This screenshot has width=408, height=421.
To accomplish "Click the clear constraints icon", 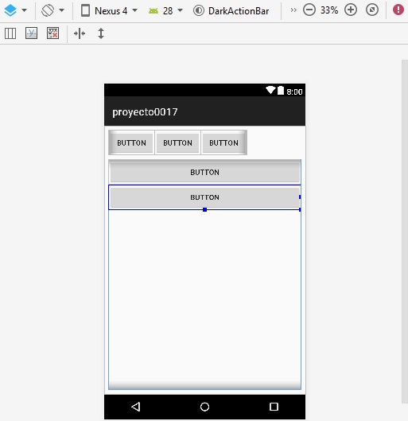I will pyautogui.click(x=52, y=33).
